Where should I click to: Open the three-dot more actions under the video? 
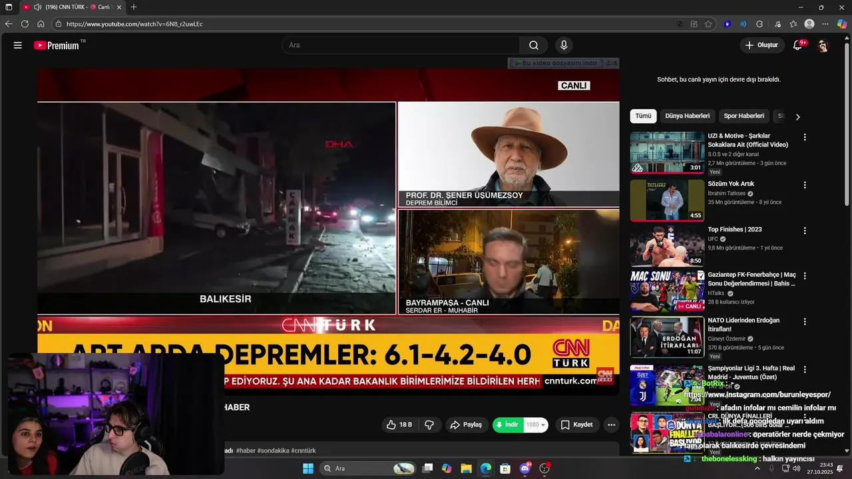[x=611, y=424]
